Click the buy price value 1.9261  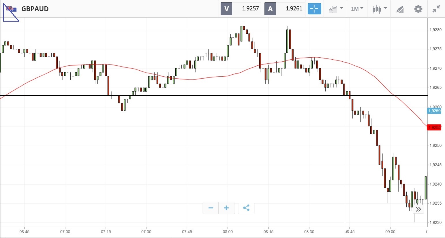pyautogui.click(x=294, y=9)
